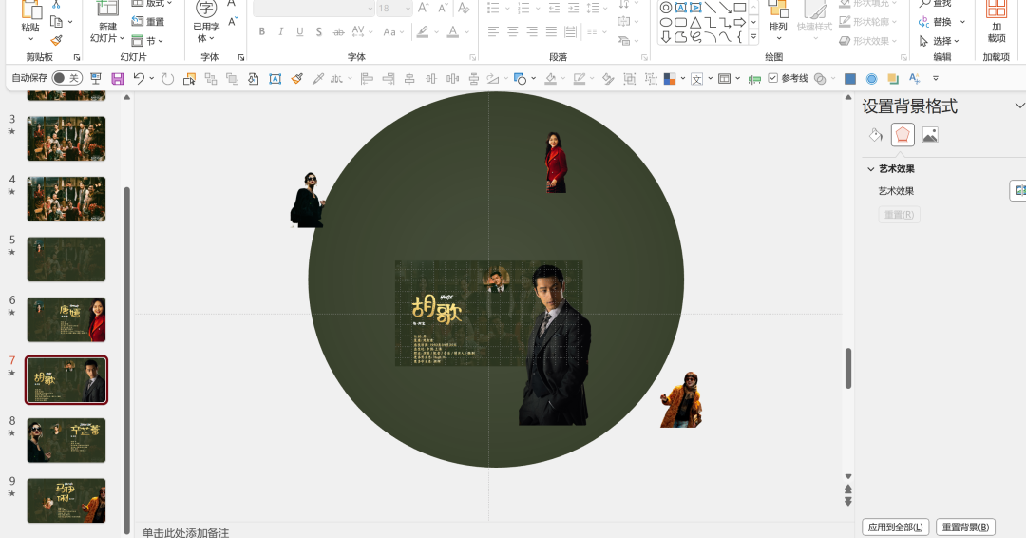Click the woman in red suit image

556,163
